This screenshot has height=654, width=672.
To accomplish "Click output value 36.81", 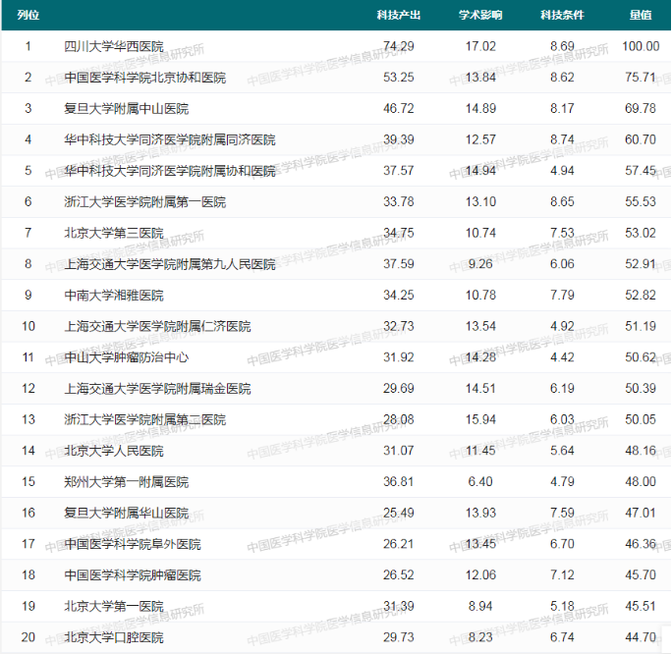I will [x=399, y=482].
